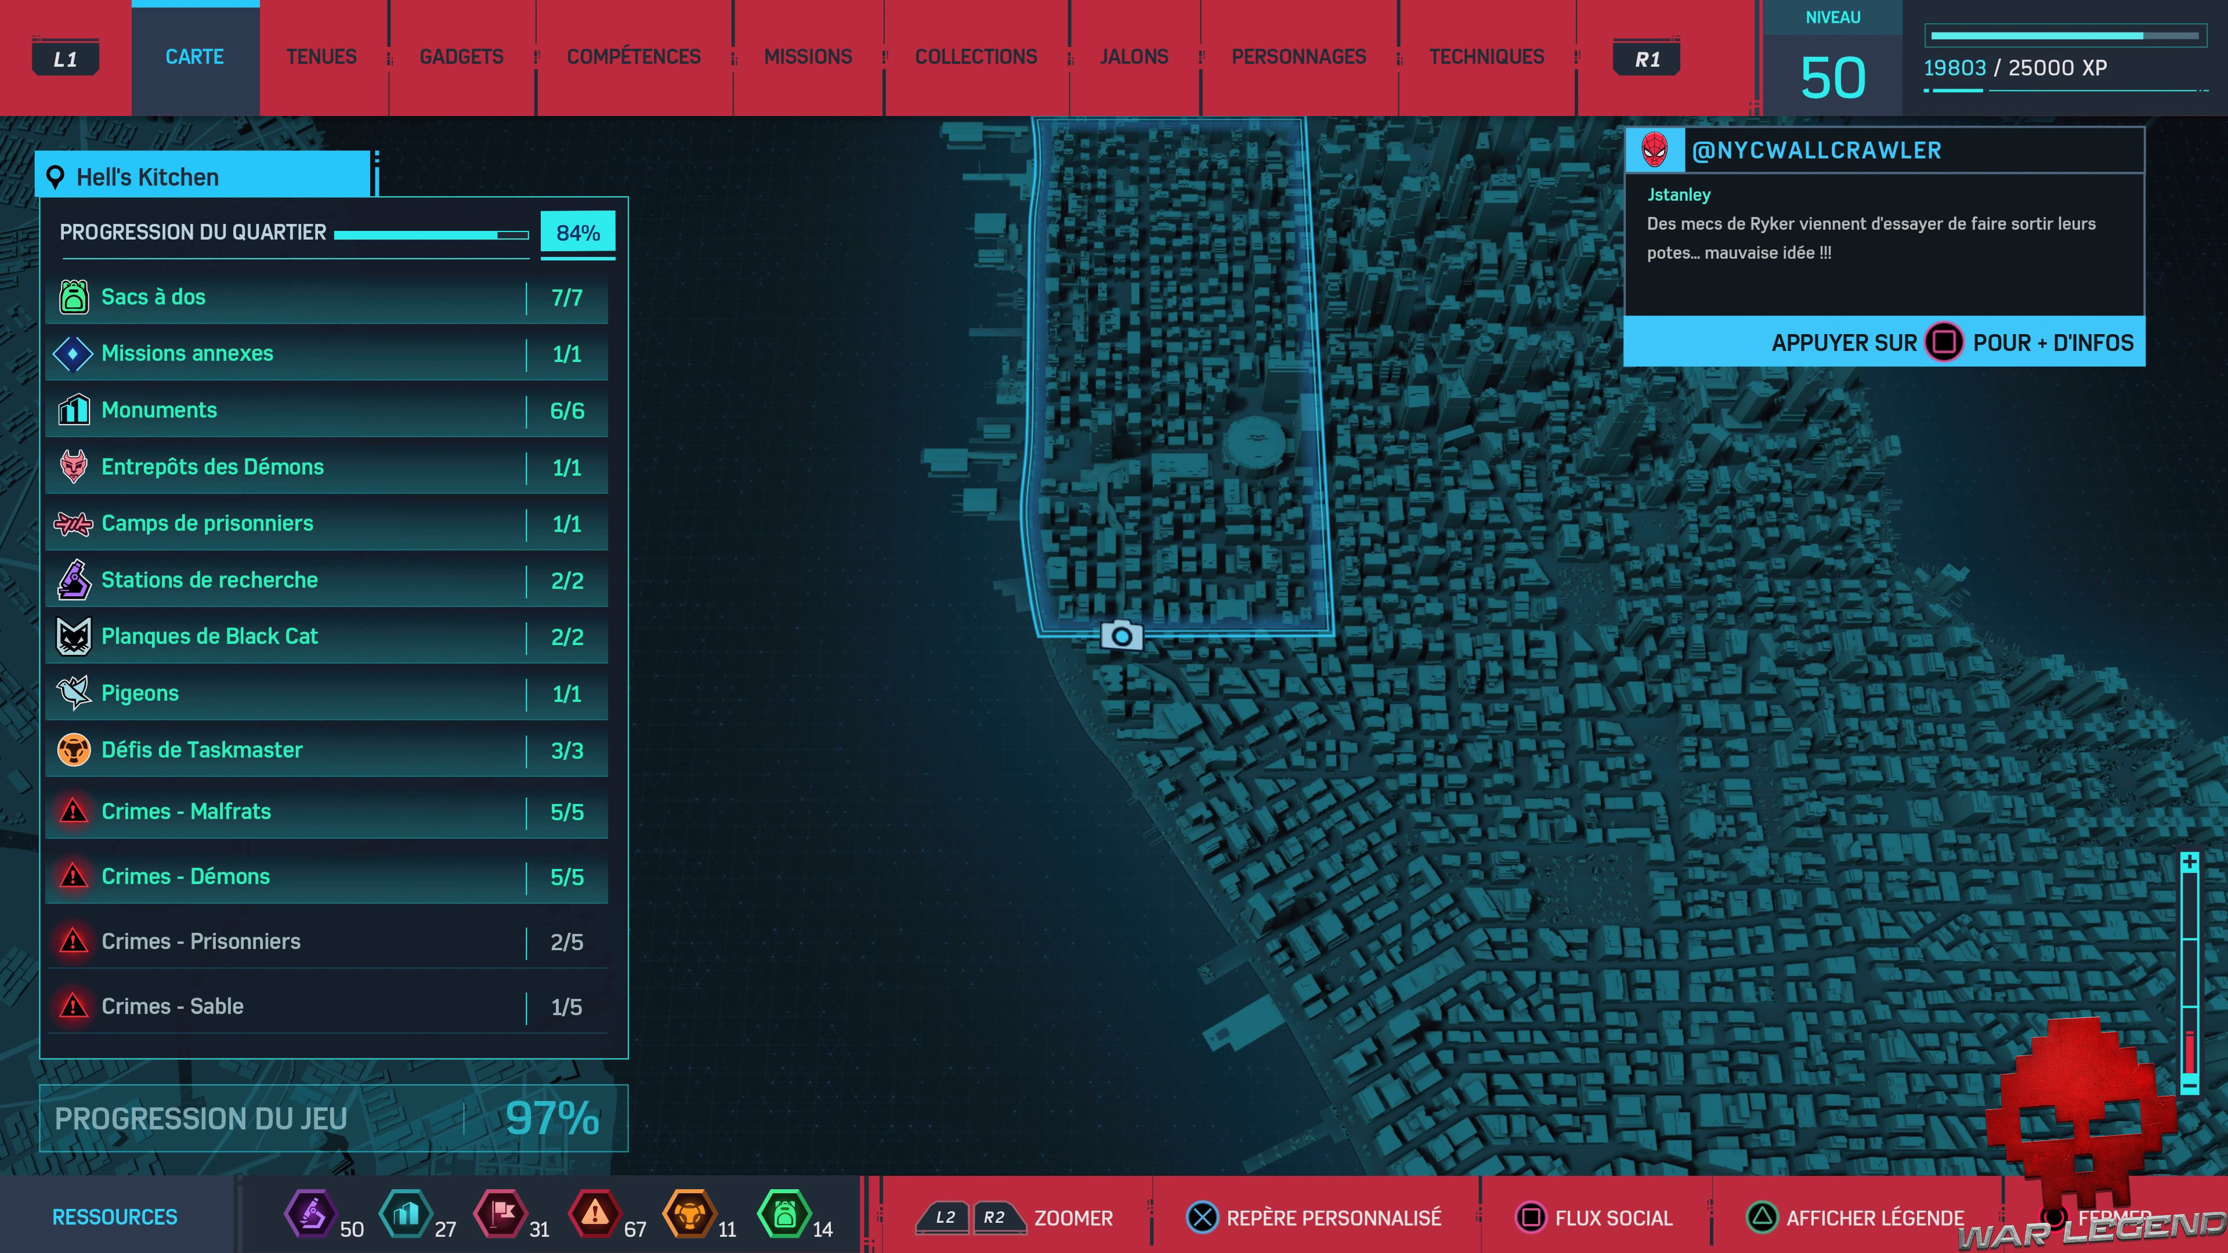This screenshot has height=1253, width=2228.
Task: Open the COMPÉTENCES tab
Action: 633,57
